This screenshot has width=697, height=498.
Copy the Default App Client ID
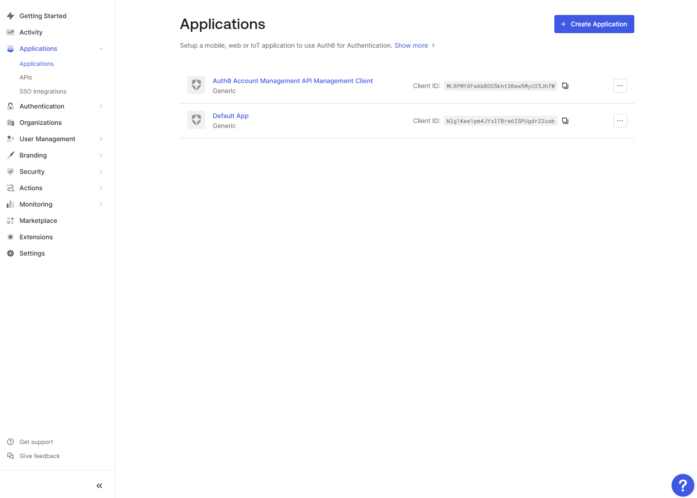565,121
